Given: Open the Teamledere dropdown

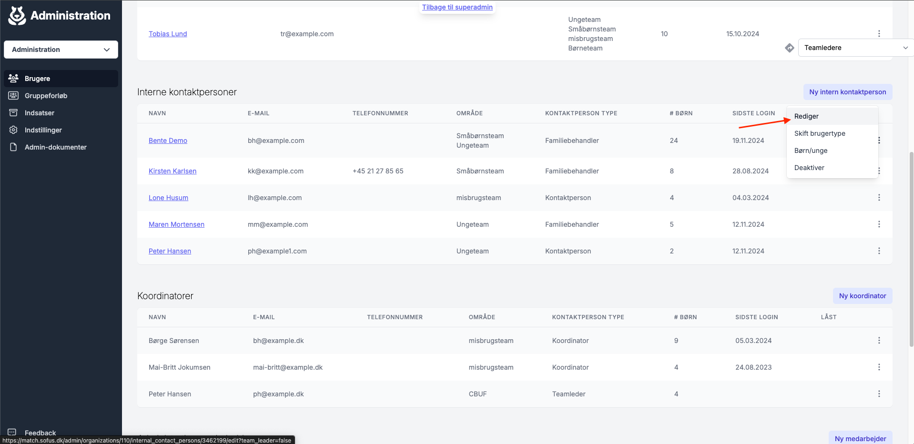Looking at the screenshot, I should (856, 48).
